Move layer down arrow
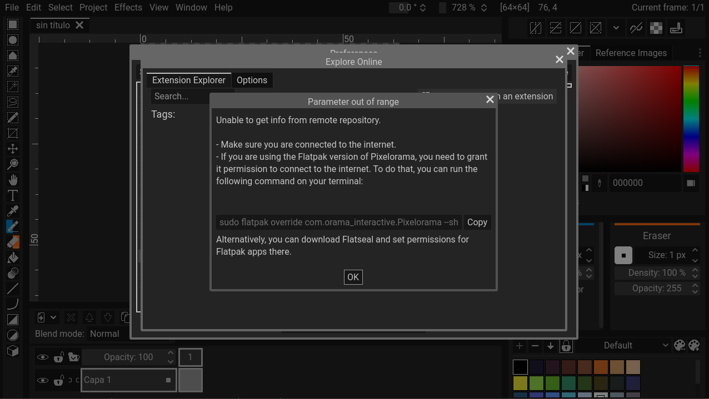This screenshot has width=709, height=399. coord(108,317)
